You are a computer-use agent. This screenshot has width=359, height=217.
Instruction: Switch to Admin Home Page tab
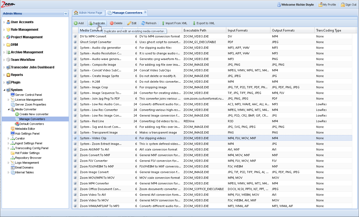coord(88,13)
